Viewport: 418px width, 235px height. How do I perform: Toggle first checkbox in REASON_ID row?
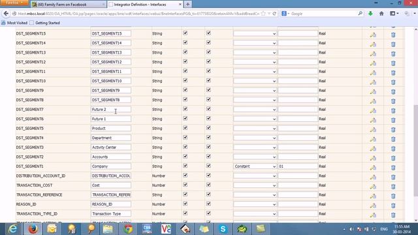pyautogui.click(x=185, y=204)
